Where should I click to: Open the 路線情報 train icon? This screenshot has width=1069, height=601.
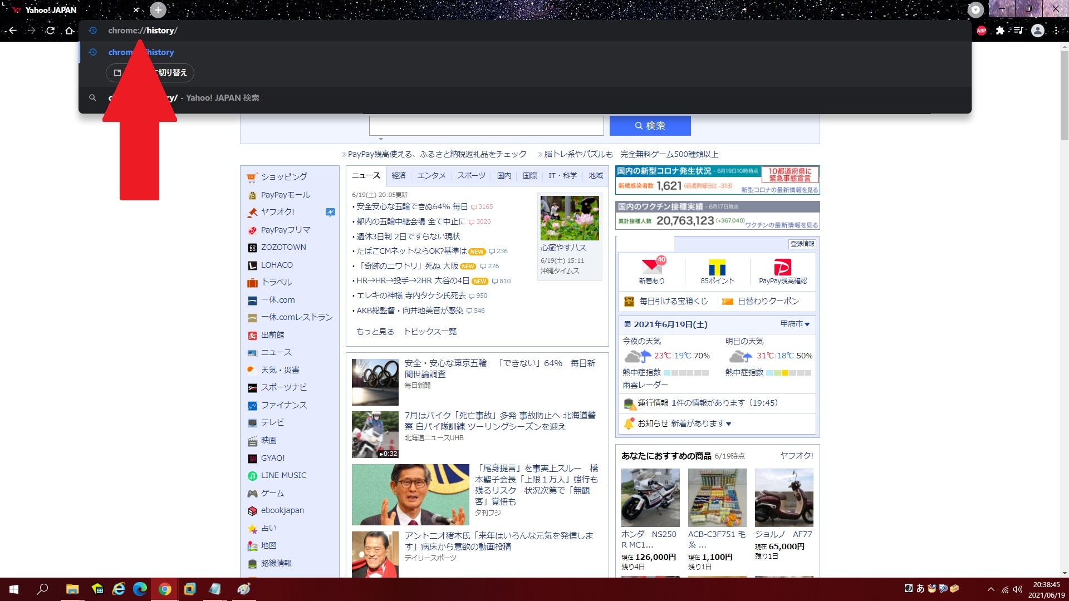(252, 564)
